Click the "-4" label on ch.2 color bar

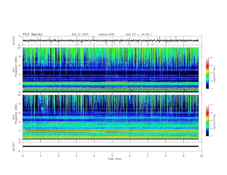pos(211,113)
